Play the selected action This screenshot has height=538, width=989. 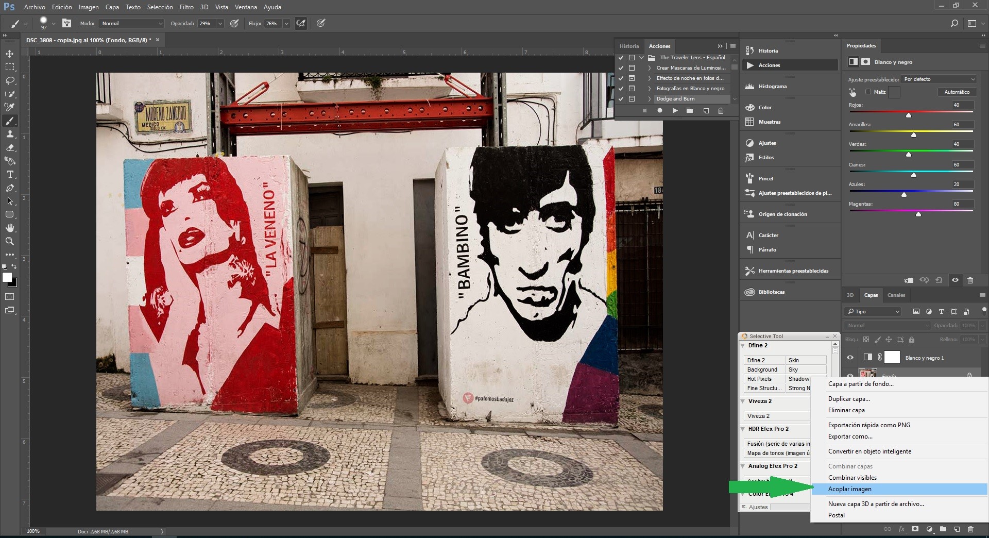tap(675, 111)
